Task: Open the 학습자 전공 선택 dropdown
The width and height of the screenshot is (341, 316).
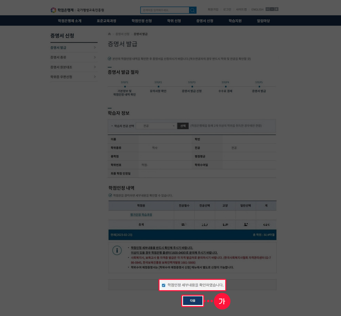Action: (x=156, y=126)
